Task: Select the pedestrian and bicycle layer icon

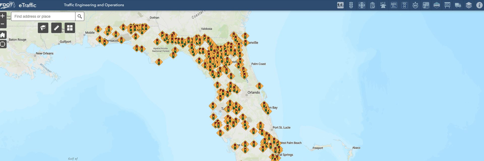Action: (340, 5)
